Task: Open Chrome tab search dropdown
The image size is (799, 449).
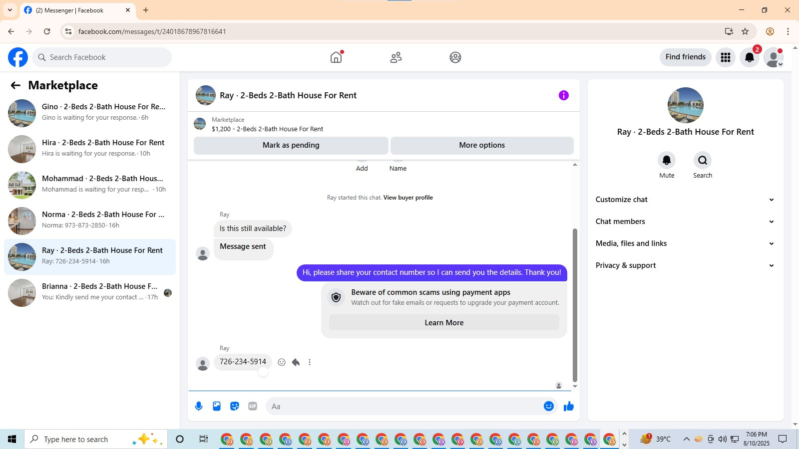Action: [10, 10]
